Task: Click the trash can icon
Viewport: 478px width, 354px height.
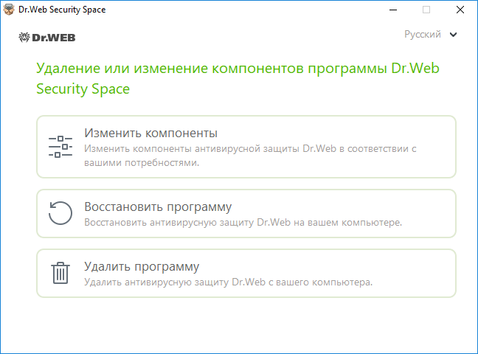Action: click(60, 273)
